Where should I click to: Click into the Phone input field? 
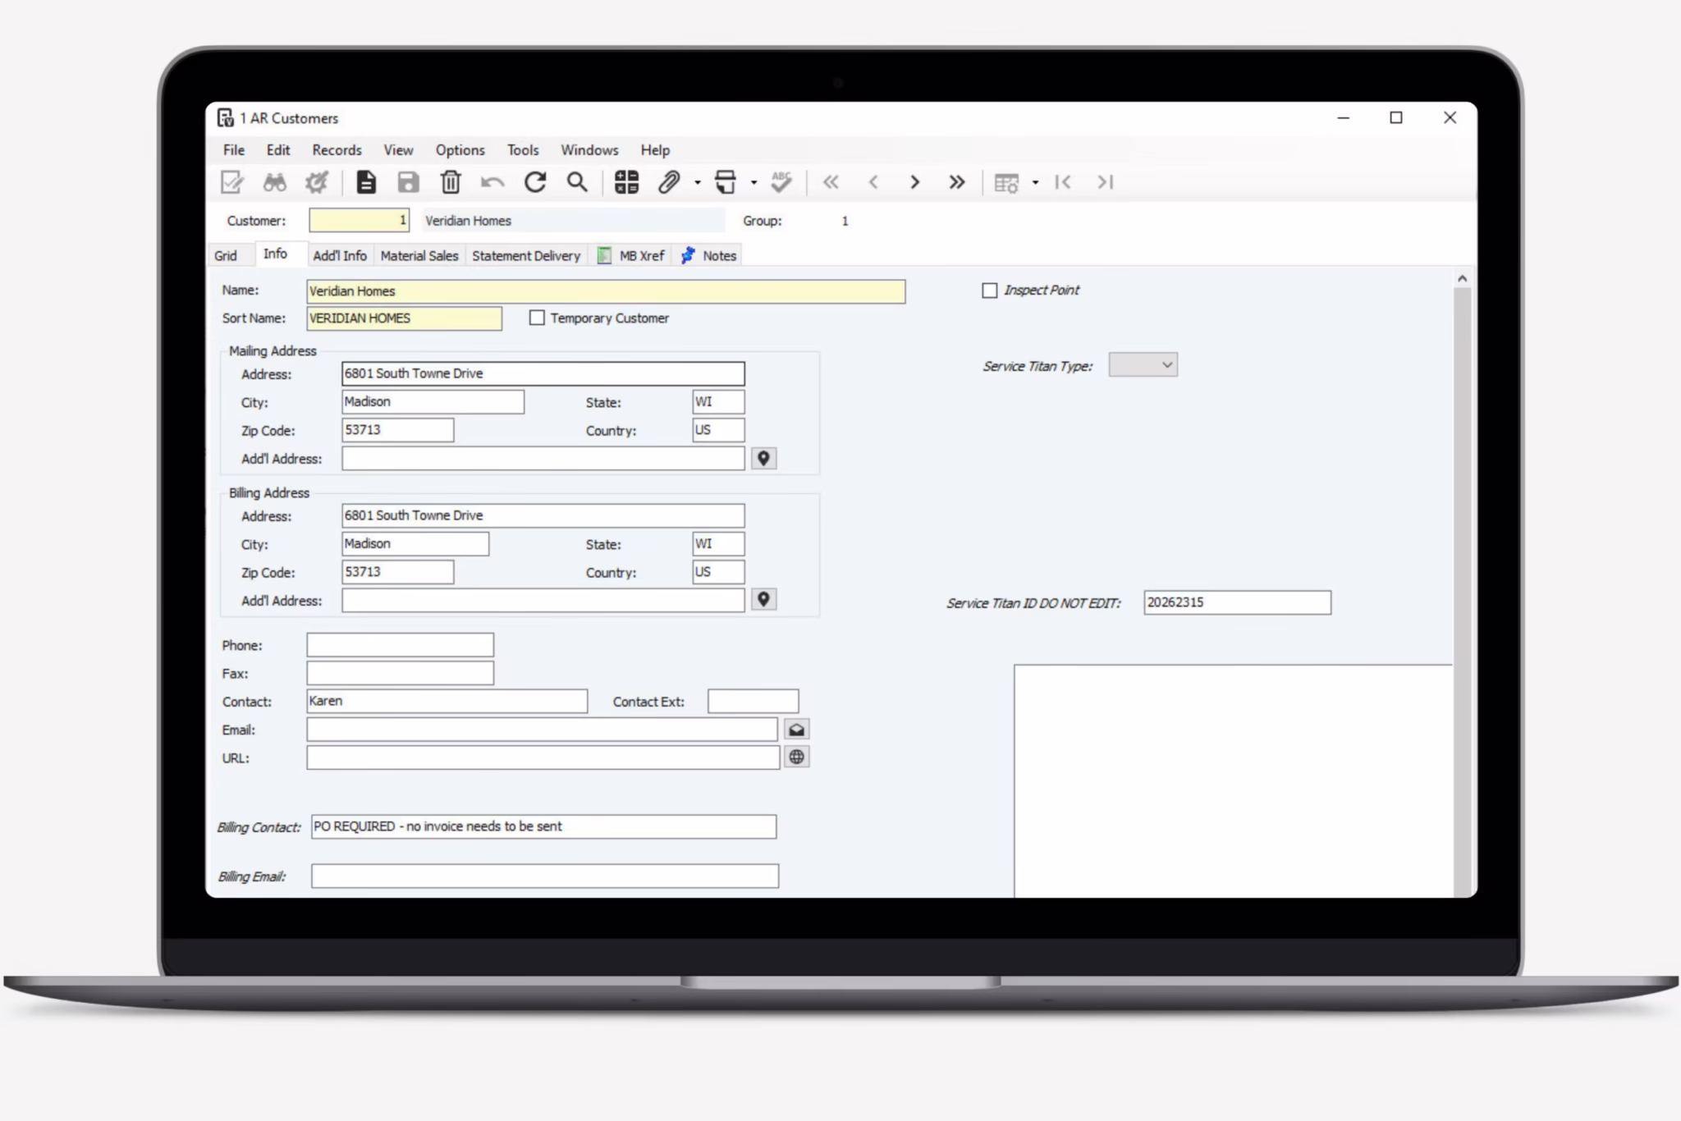[x=400, y=645]
